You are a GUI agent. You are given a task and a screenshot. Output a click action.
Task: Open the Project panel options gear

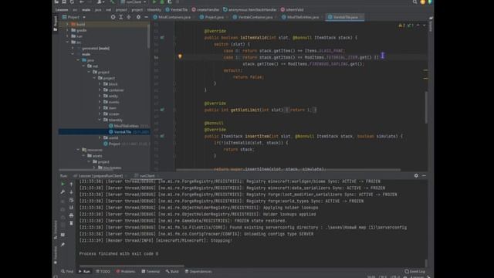(138, 17)
